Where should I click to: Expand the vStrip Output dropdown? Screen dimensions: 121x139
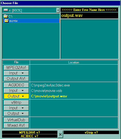pos(16,113)
